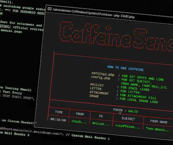Click the TIME column header
Image resolution: width=173 pixels, height=145 pixels.
click(x=59, y=112)
